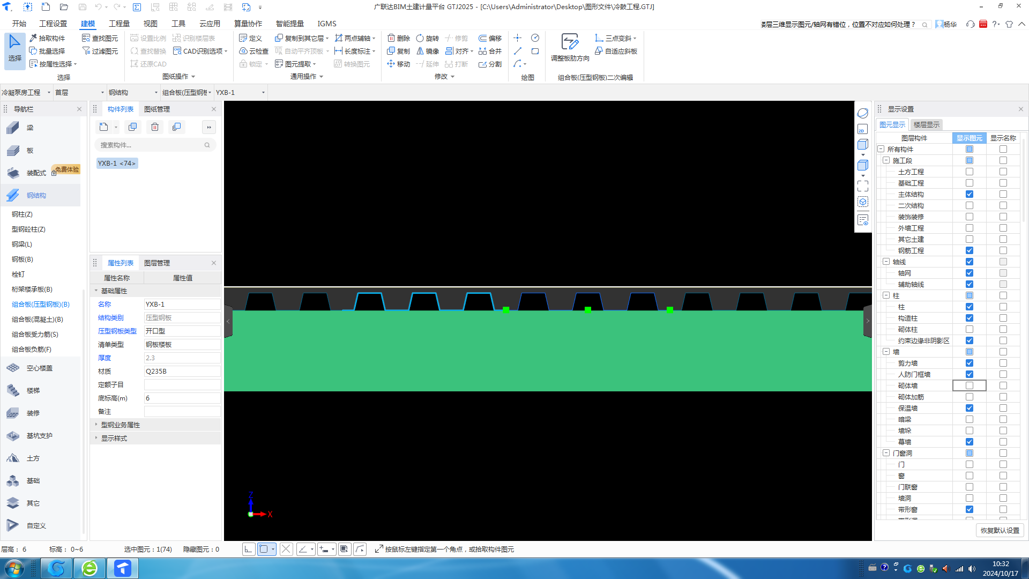Click the 自适应斜板 tool icon
1029x579 pixels.
point(599,51)
